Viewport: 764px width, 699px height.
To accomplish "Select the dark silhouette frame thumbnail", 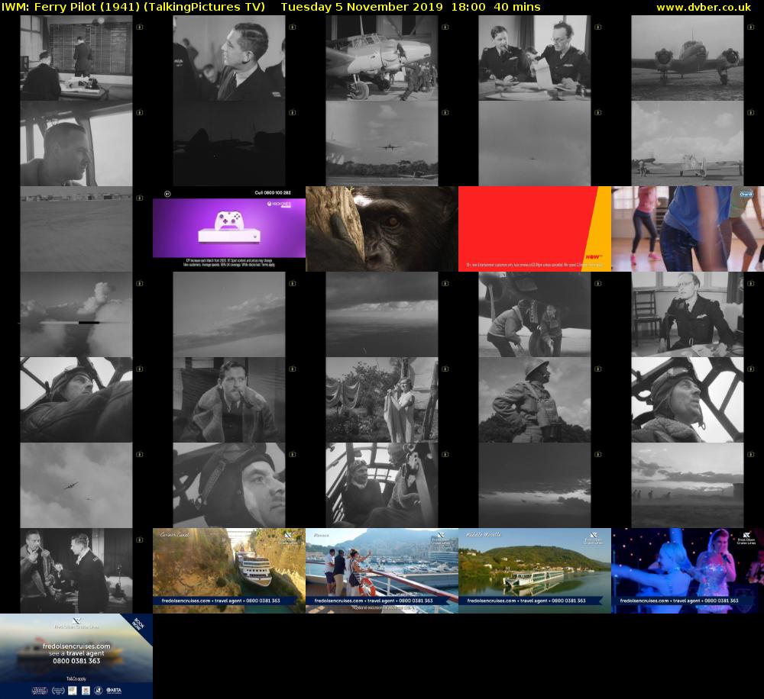I will pos(229,143).
